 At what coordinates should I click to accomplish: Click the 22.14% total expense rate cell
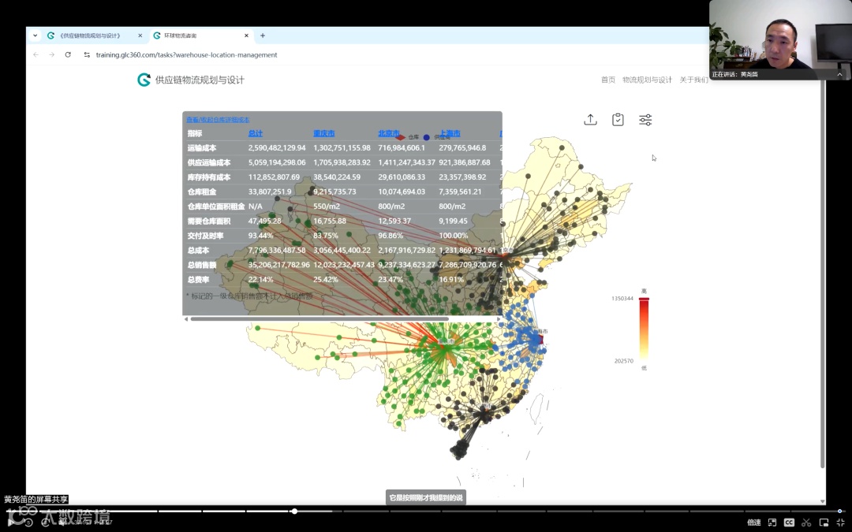click(x=261, y=280)
